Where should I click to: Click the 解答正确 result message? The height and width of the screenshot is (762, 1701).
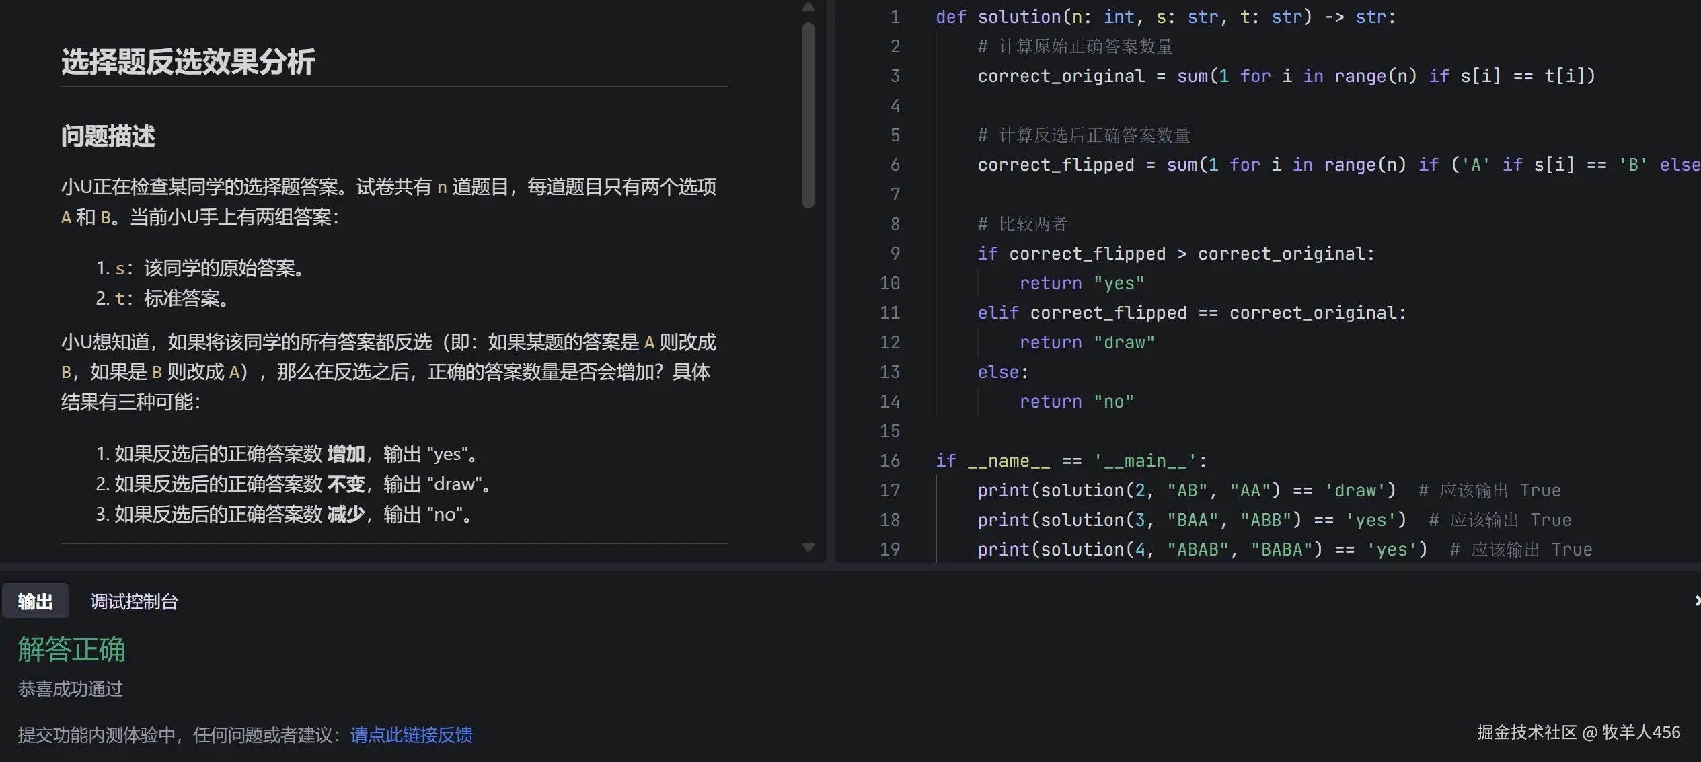pyautogui.click(x=71, y=649)
